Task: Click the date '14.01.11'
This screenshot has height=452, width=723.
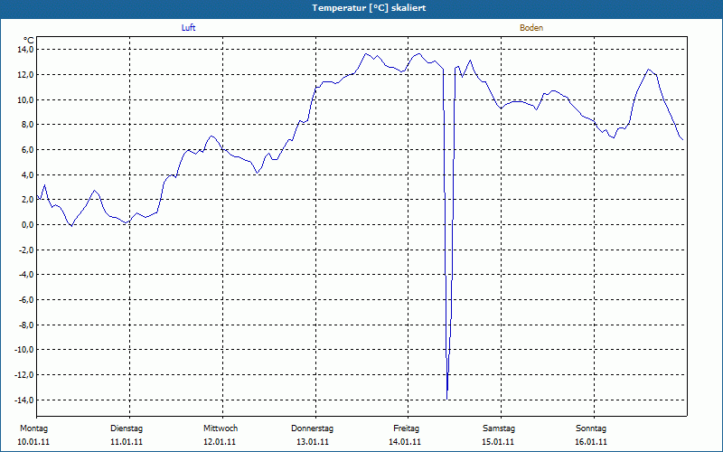Action: (x=405, y=442)
